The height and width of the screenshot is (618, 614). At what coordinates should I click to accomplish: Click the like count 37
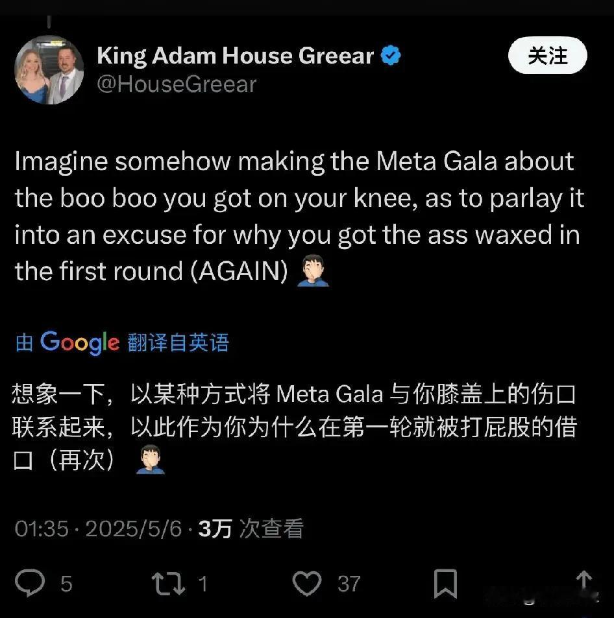pyautogui.click(x=349, y=584)
